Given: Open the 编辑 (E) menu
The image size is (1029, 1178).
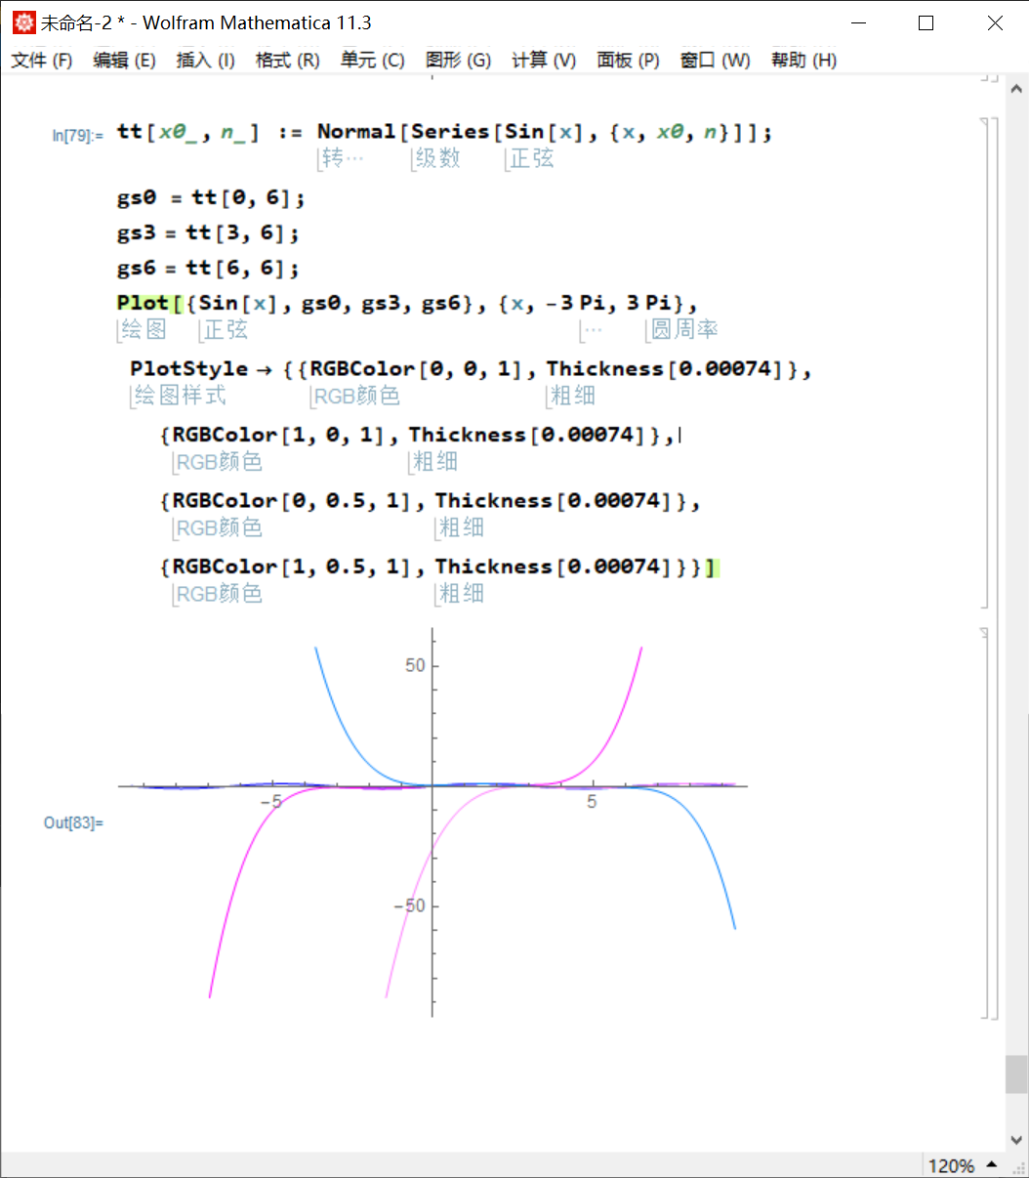Looking at the screenshot, I should (124, 61).
